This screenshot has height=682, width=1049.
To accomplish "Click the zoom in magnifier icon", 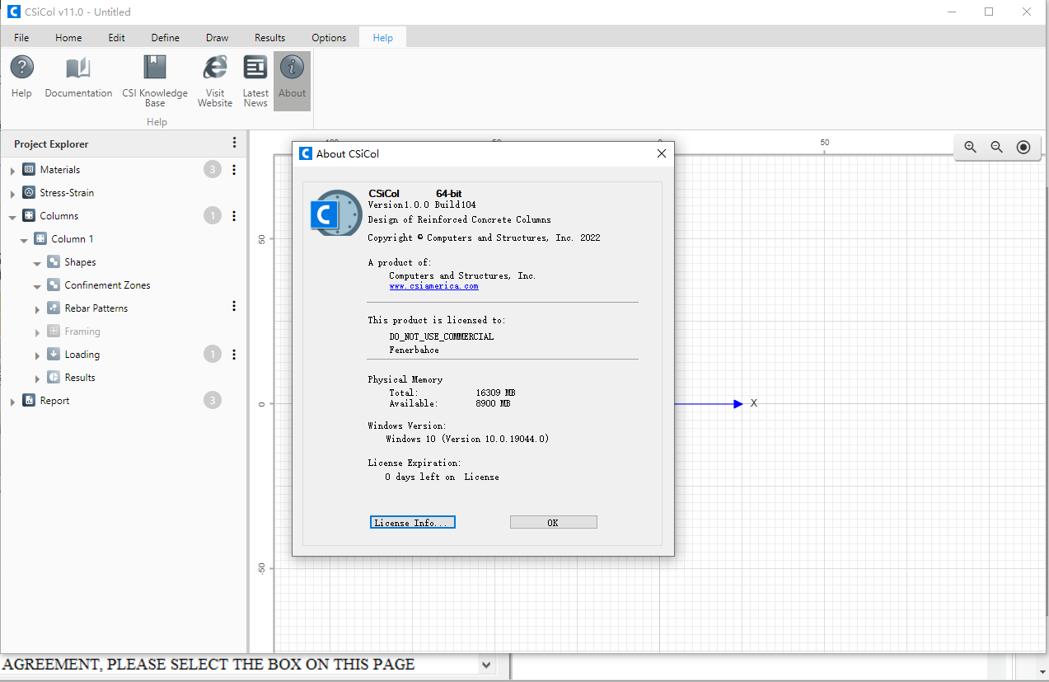I will 970,147.
